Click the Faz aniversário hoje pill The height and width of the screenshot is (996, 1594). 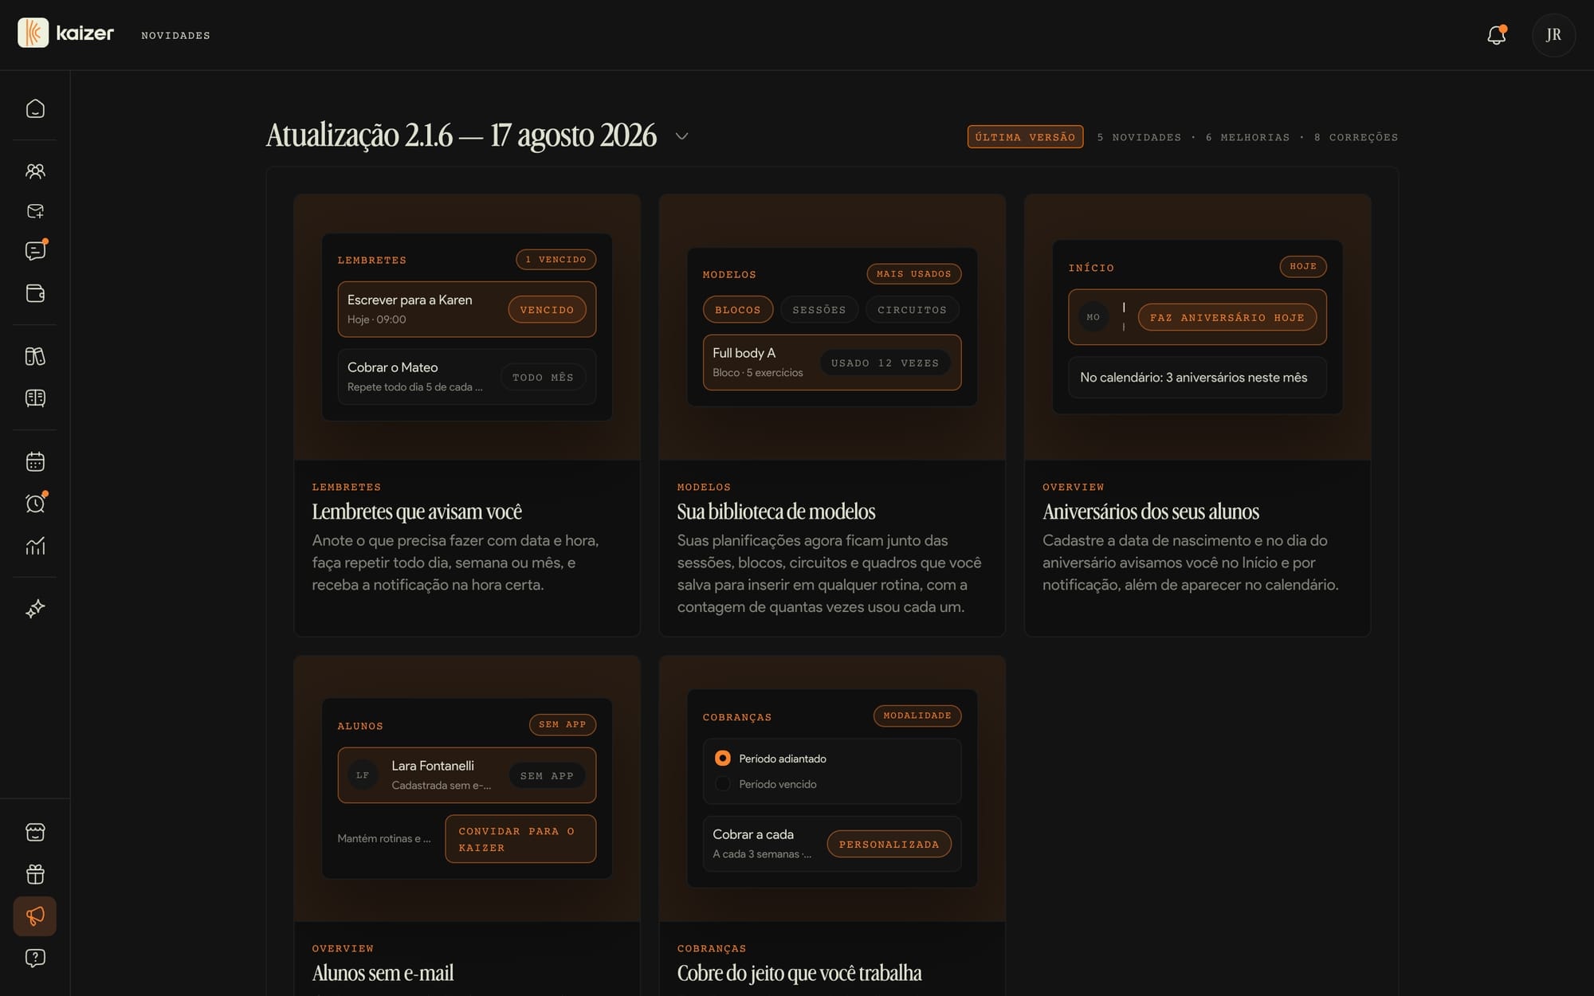point(1227,318)
